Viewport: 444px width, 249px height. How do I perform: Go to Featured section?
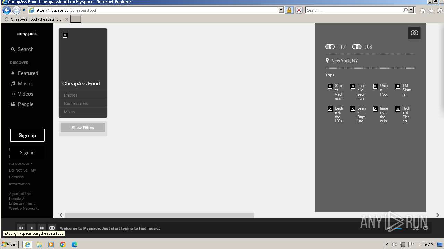pos(24,73)
